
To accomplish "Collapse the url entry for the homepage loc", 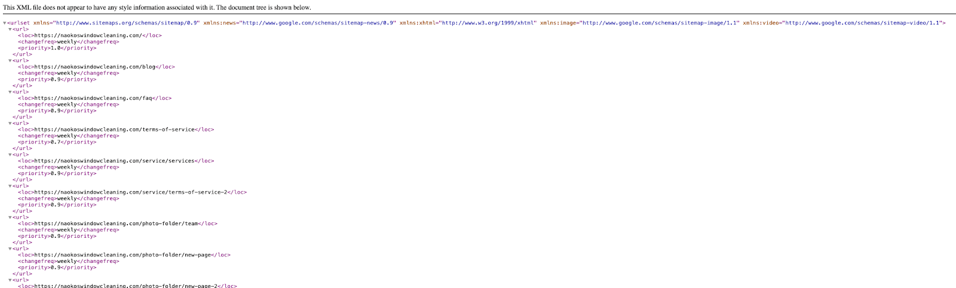I will pos(10,29).
